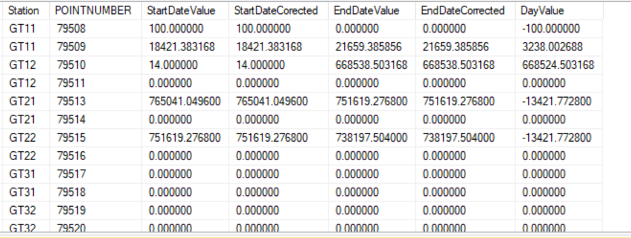631x238 pixels.
Task: Select StartDateValue 751619.276800 in row 79515
Action: point(185,137)
